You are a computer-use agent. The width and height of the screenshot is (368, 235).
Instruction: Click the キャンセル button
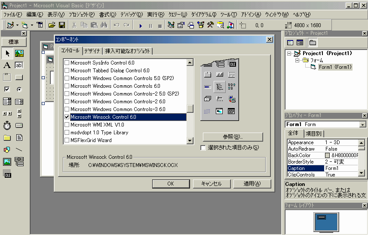coord(212,184)
